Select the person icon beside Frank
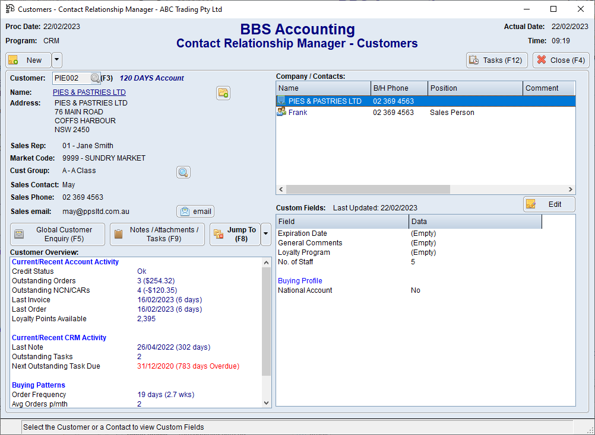The image size is (595, 435). pyautogui.click(x=281, y=112)
